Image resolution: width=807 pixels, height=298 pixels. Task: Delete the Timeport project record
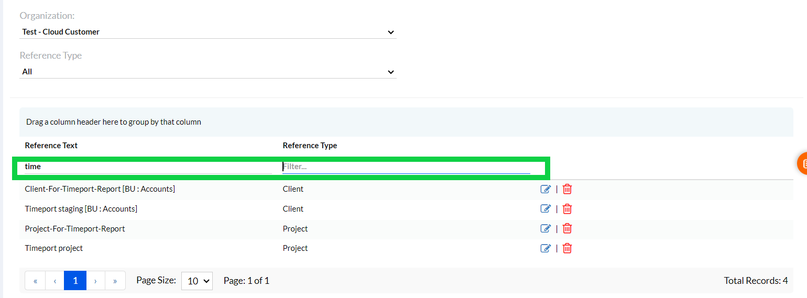click(x=567, y=248)
